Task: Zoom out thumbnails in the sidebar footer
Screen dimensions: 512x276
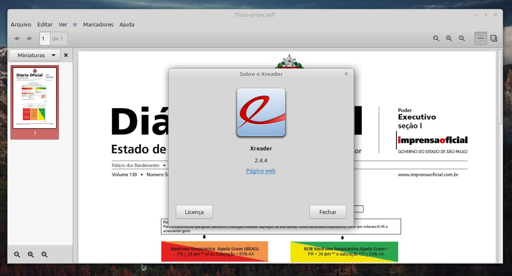Action: pos(17,255)
